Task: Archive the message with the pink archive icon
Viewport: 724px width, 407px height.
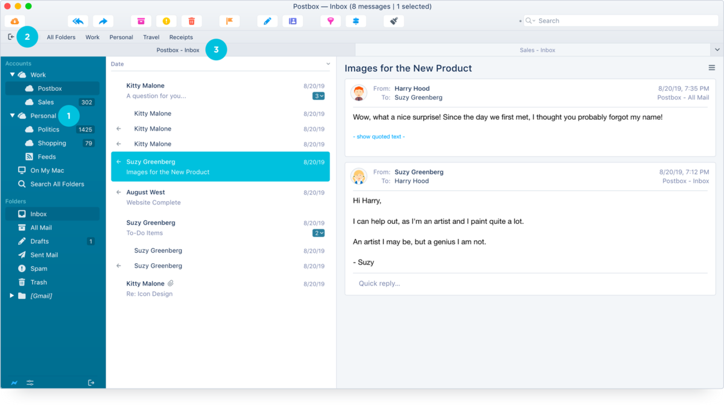Action: [141, 21]
